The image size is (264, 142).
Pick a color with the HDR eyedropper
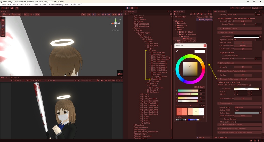[177, 51]
